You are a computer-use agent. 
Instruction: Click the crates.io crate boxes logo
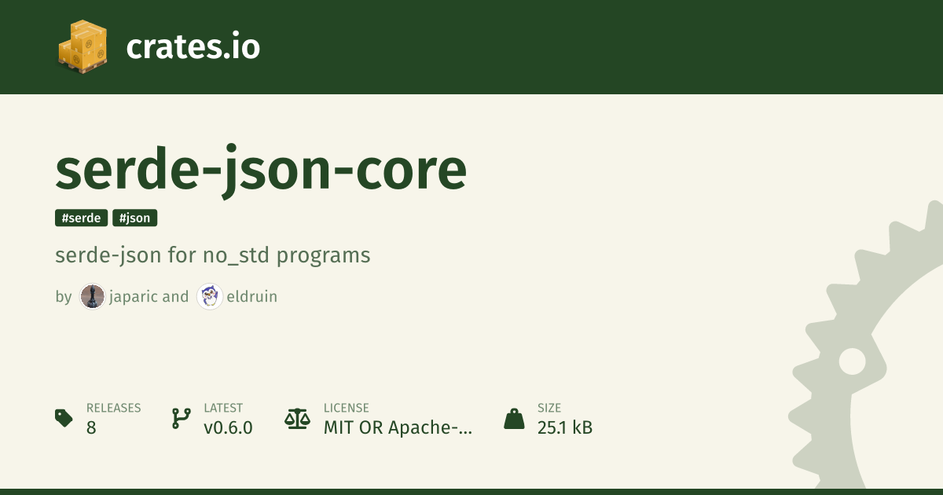82,47
